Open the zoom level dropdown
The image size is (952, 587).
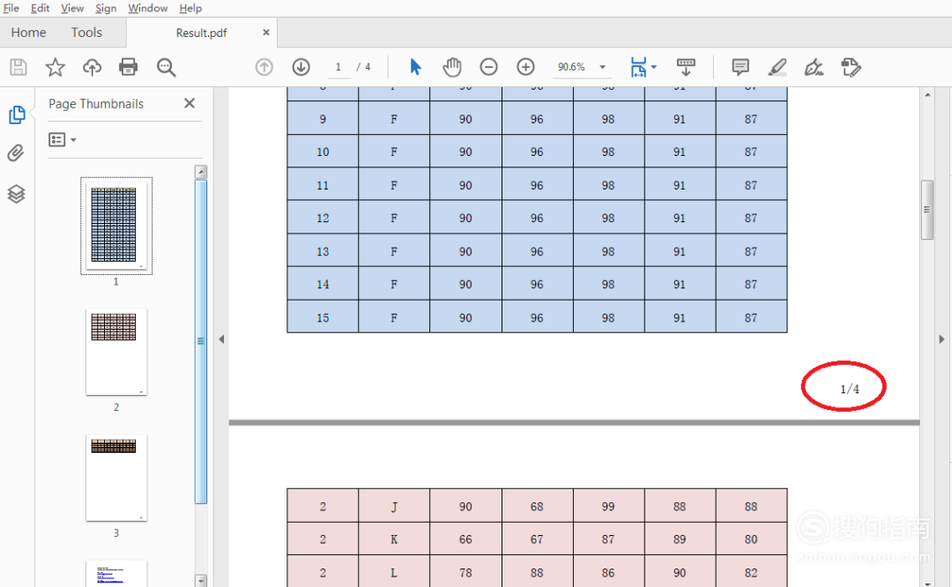tap(602, 67)
